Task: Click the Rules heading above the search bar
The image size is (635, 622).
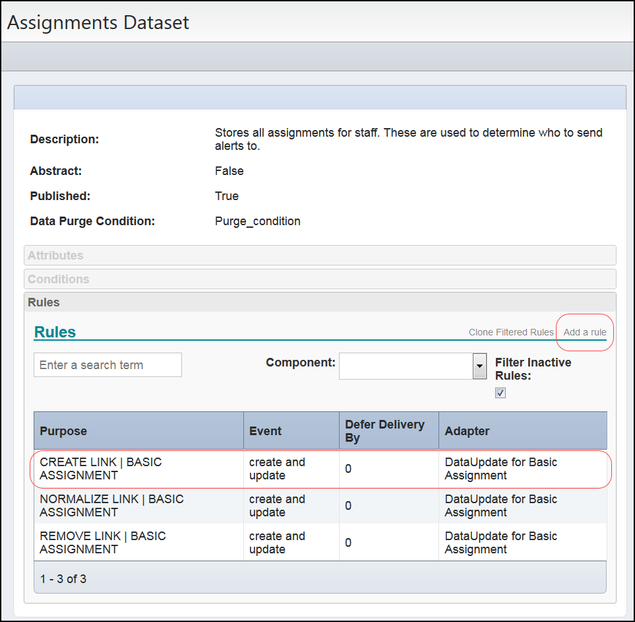Action: pos(55,332)
